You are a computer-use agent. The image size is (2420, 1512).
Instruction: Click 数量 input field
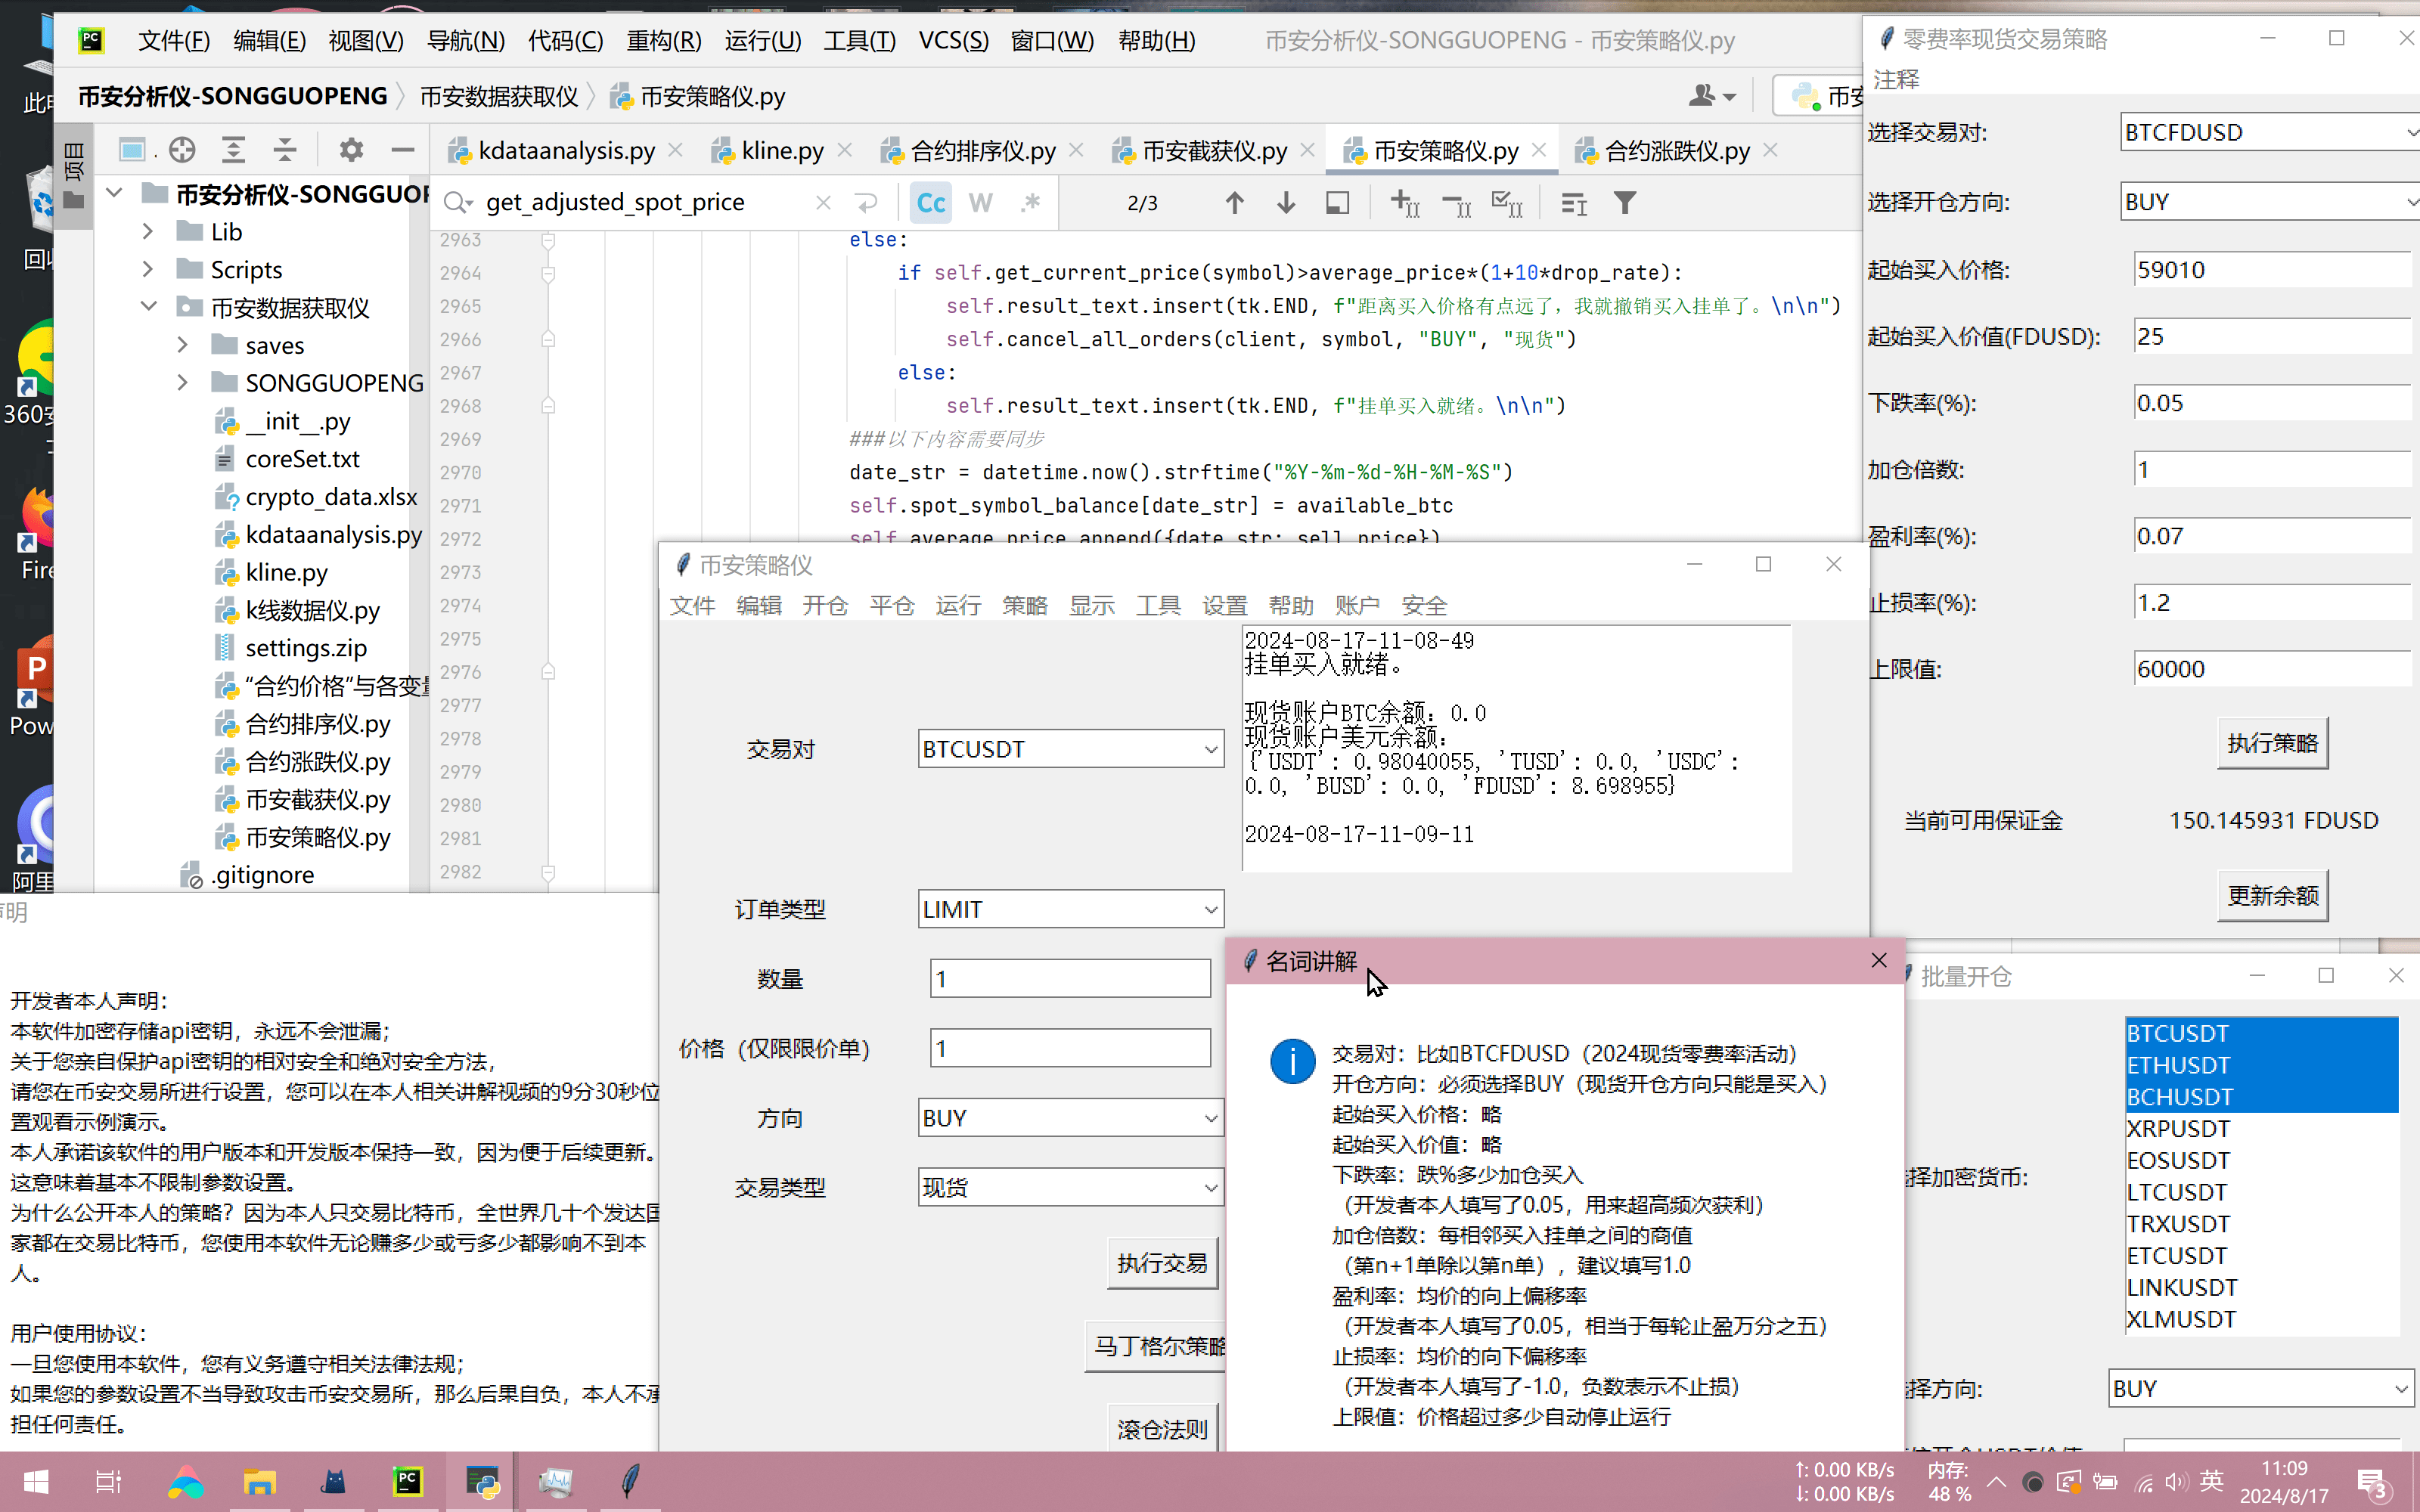click(x=1070, y=978)
